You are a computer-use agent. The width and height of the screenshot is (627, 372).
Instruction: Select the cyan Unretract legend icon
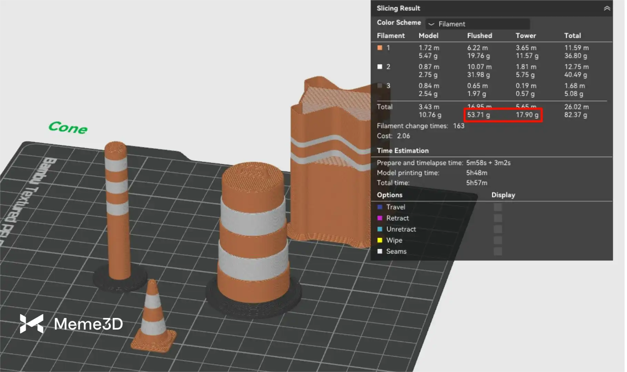coord(380,229)
